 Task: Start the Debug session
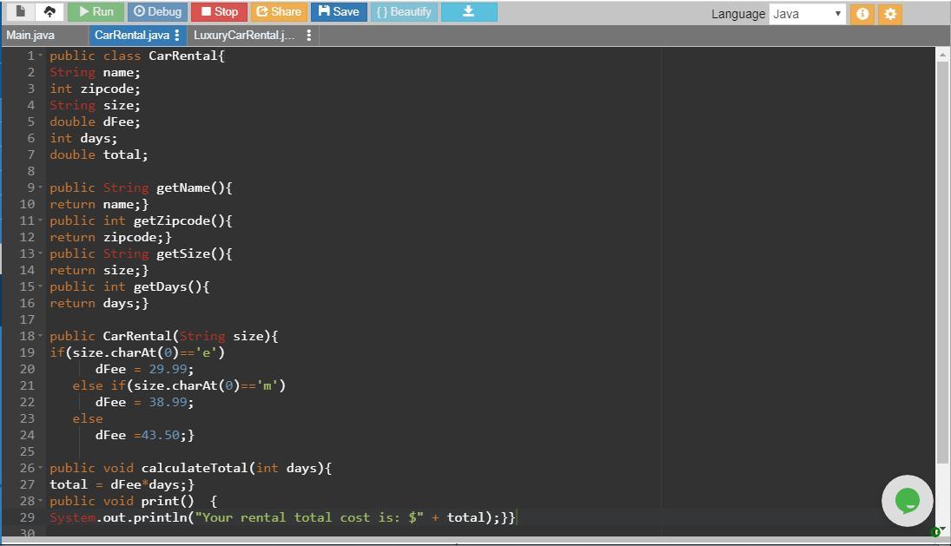tap(157, 11)
